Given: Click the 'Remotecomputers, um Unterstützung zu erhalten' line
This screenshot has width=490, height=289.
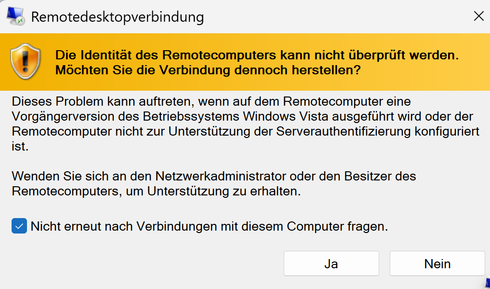Looking at the screenshot, I should tap(156, 191).
